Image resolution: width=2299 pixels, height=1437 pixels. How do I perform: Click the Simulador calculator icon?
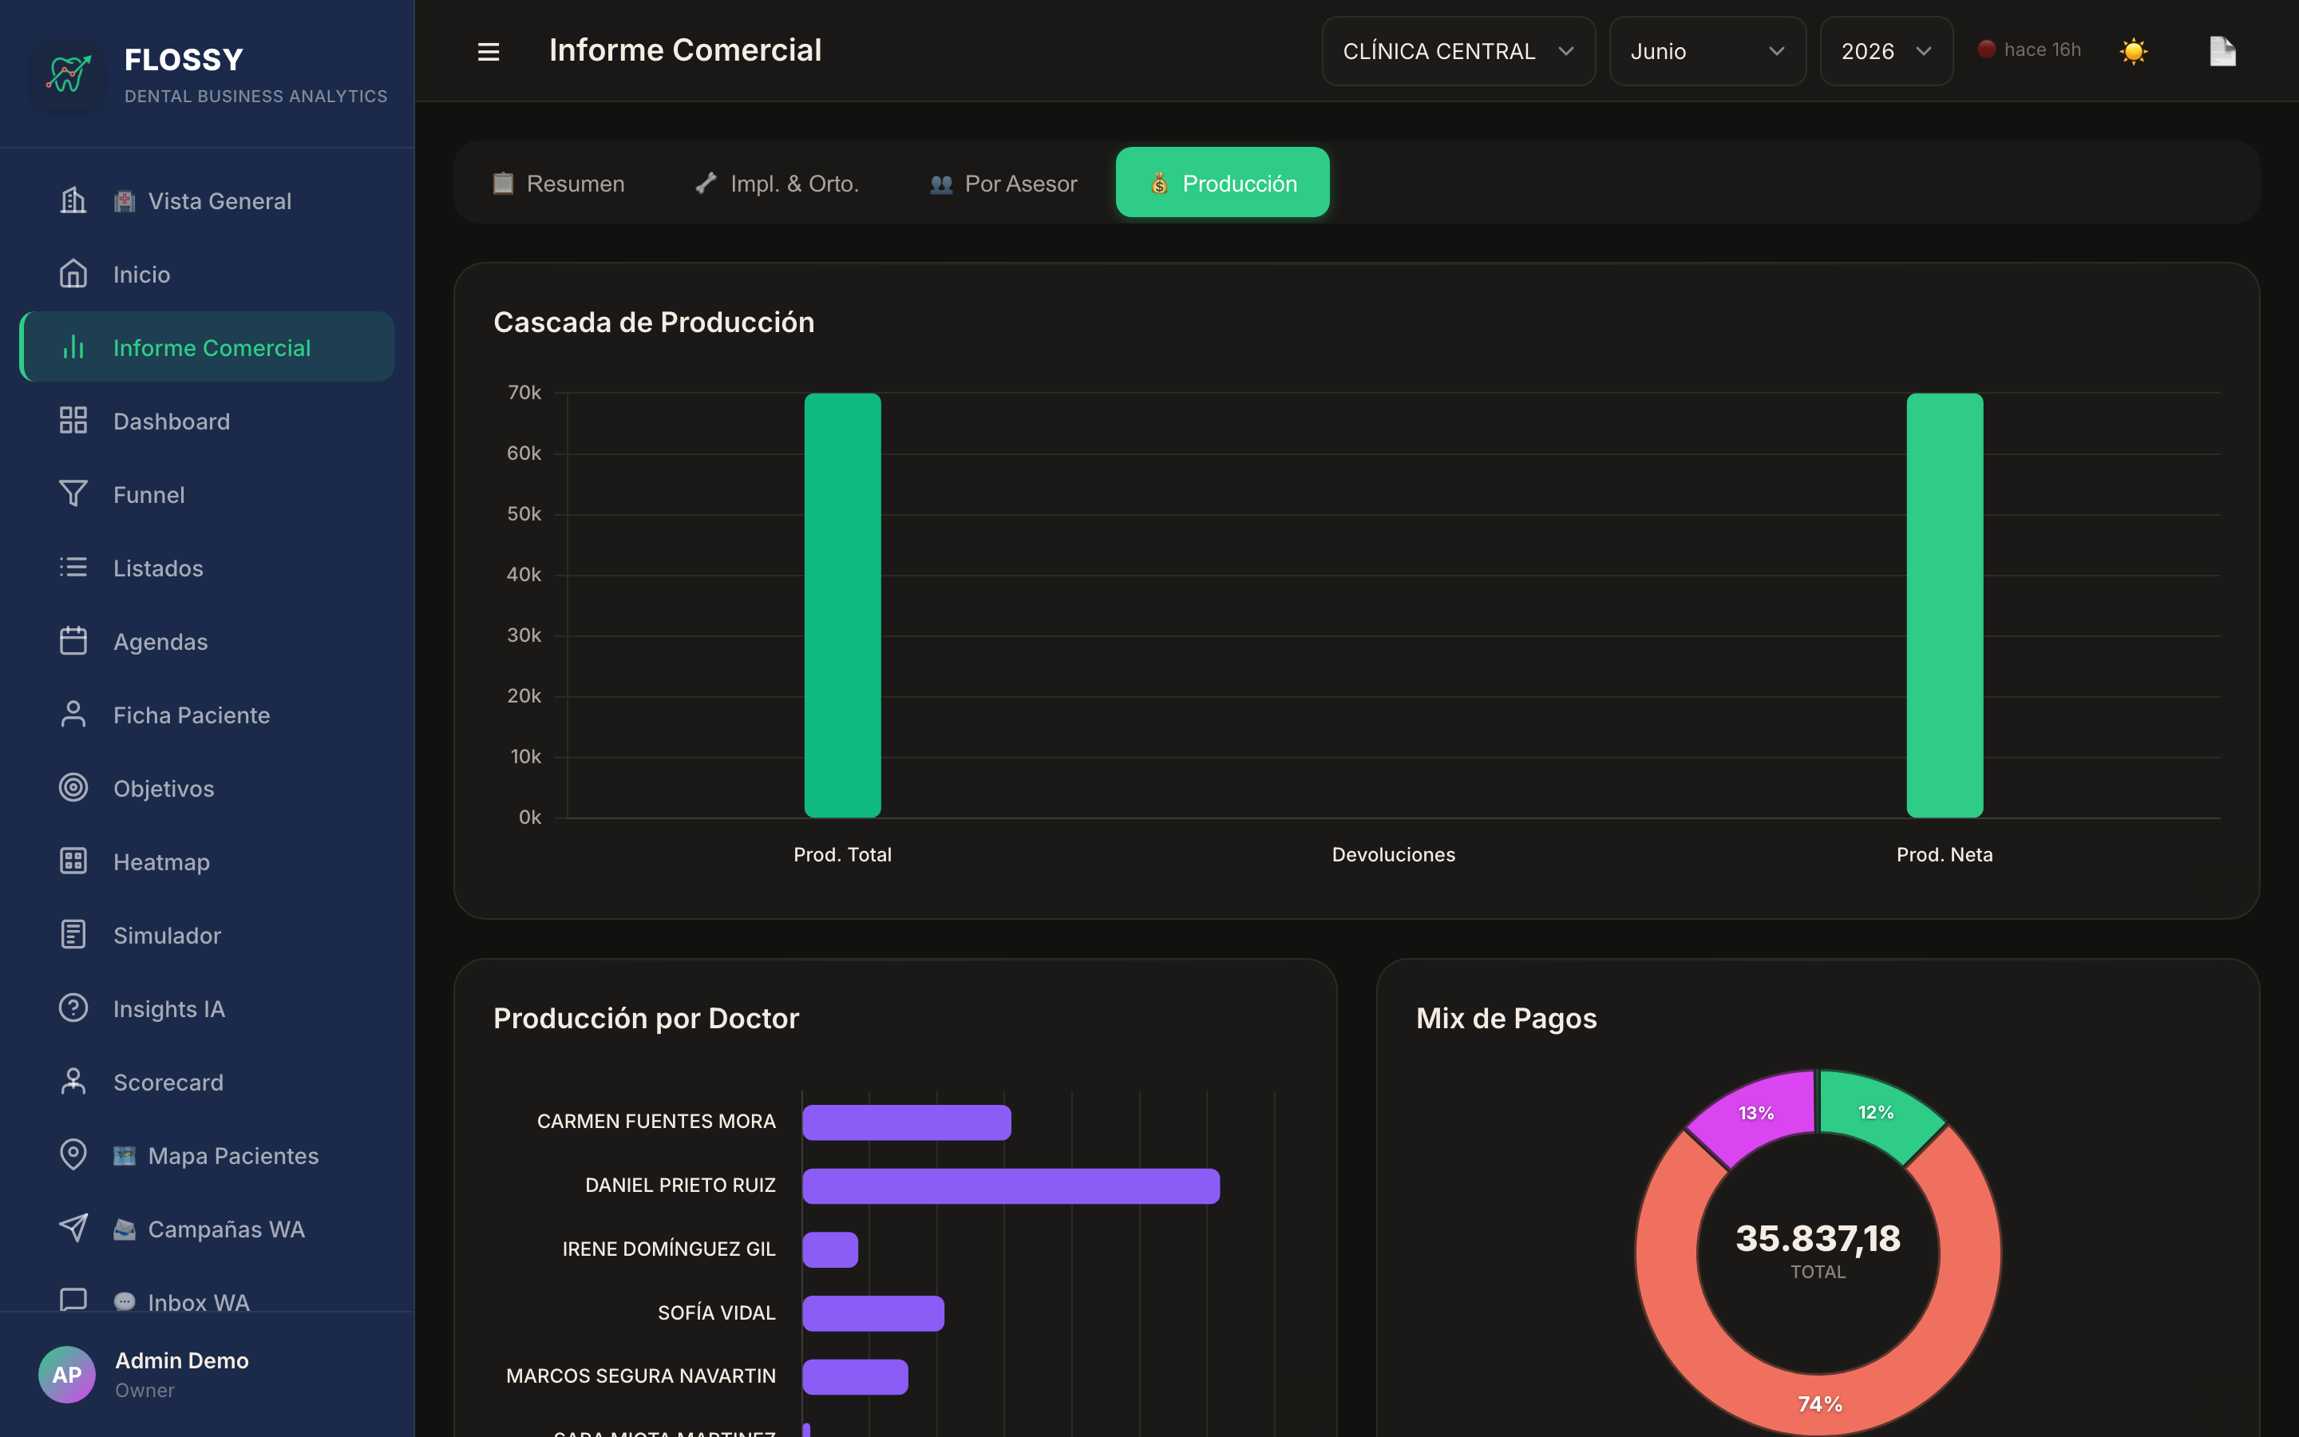73,935
